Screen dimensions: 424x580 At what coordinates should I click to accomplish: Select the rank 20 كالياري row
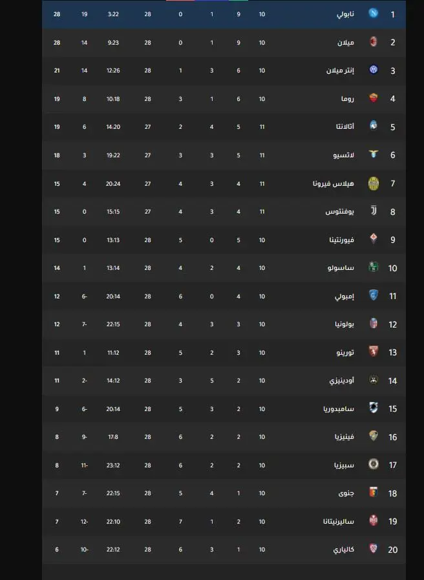pyautogui.click(x=224, y=550)
